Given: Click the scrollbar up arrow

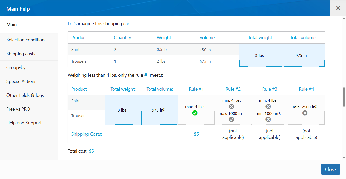Looking at the screenshot, I should click(x=344, y=19).
